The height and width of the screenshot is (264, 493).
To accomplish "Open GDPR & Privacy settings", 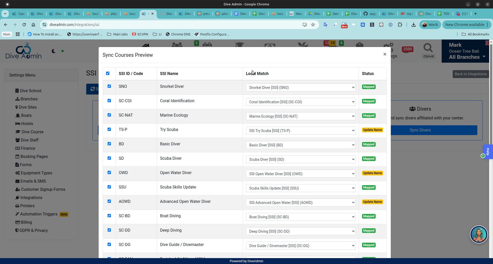I will click(32, 230).
